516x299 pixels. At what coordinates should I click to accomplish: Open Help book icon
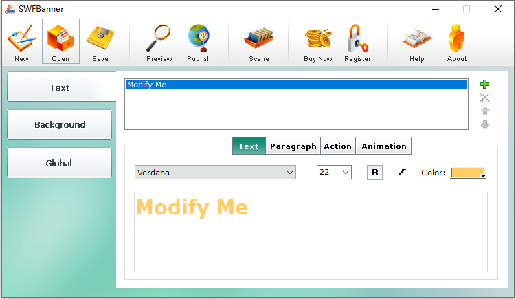[x=417, y=39]
